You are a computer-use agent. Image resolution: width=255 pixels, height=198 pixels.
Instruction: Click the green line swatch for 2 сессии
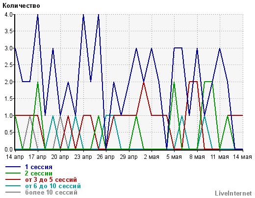point(13,173)
